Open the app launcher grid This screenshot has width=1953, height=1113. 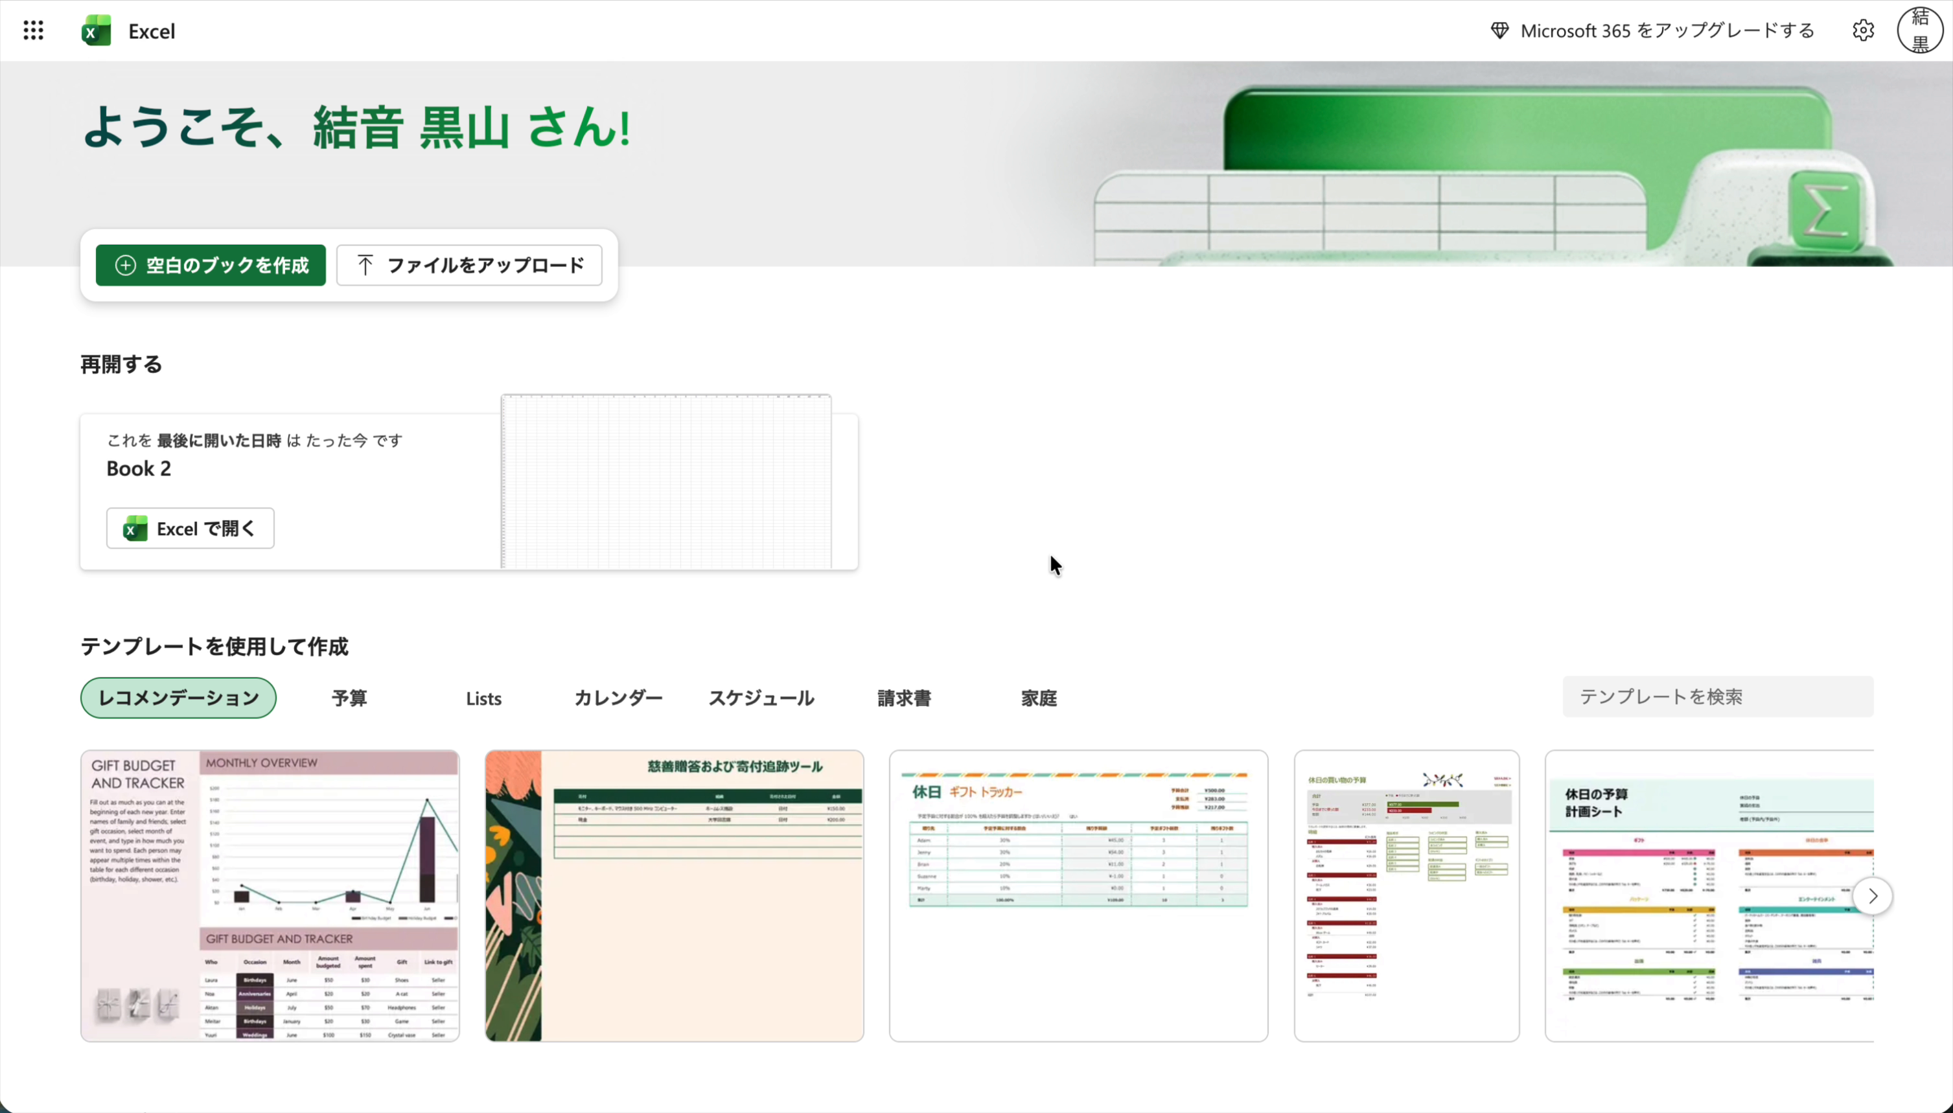33,30
